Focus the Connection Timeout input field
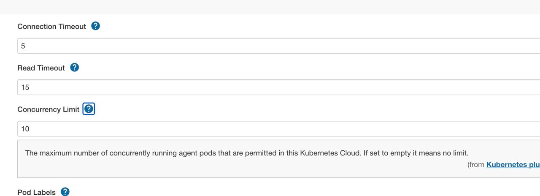The height and width of the screenshot is (196, 540). tap(278, 46)
